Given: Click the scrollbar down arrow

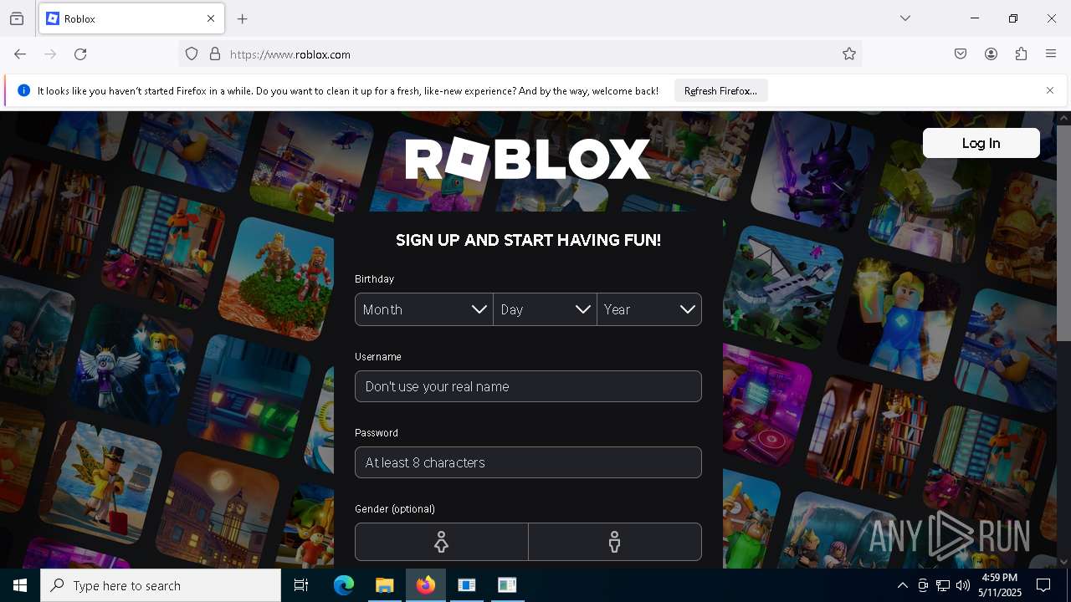Looking at the screenshot, I should pyautogui.click(x=1063, y=563).
